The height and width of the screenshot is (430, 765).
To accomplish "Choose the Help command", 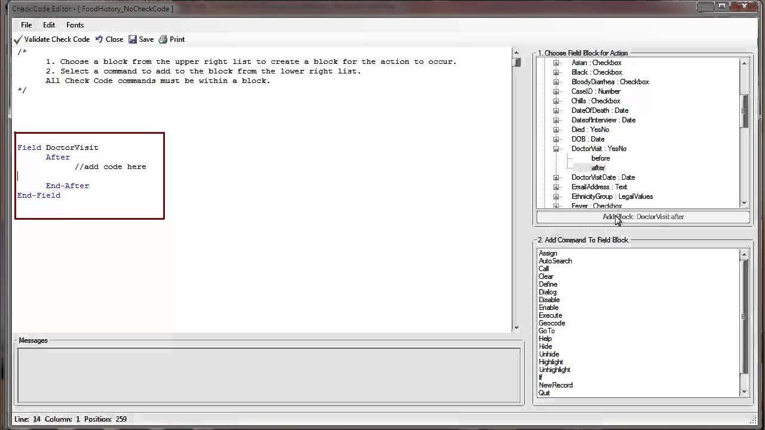I will (545, 339).
